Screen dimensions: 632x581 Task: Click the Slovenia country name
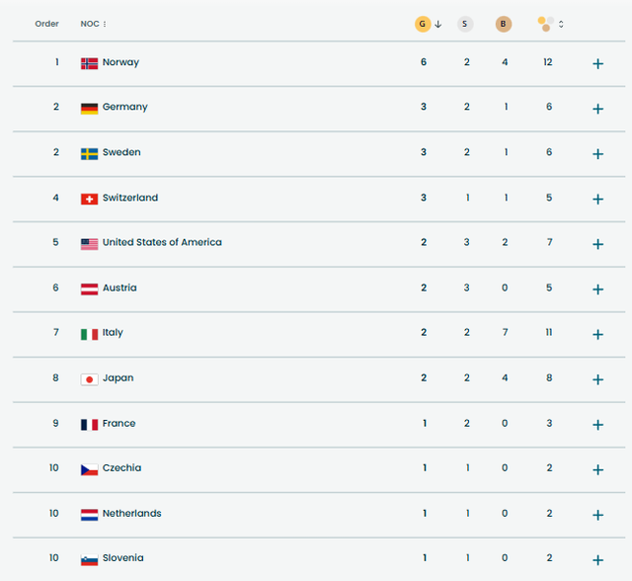pyautogui.click(x=122, y=558)
